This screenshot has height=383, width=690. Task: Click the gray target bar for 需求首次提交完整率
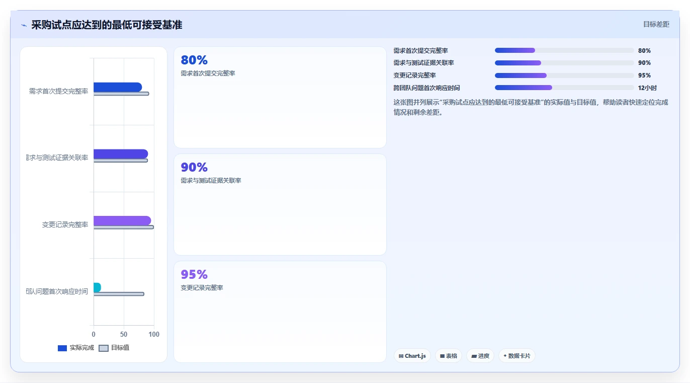coord(121,94)
